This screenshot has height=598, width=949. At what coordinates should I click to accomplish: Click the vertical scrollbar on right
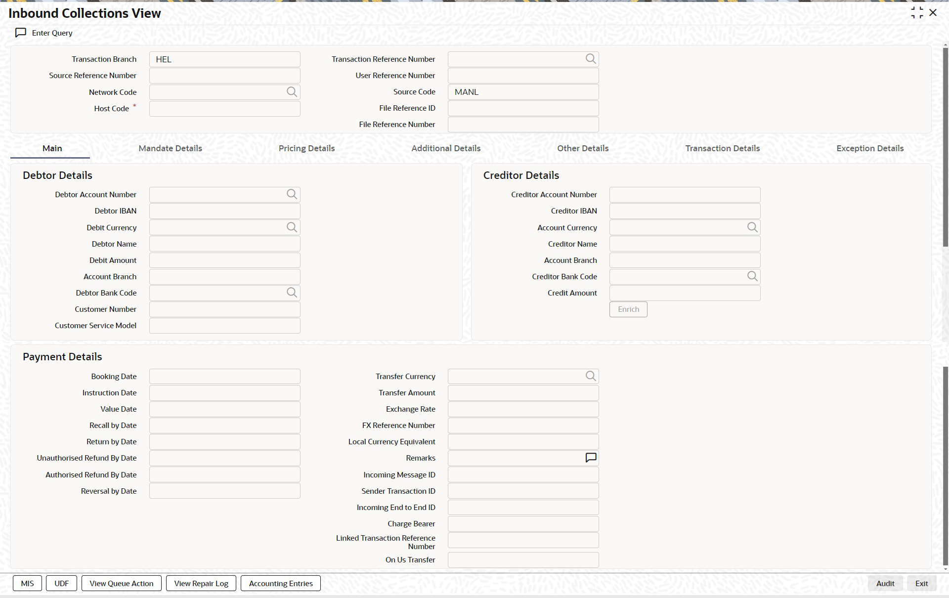945,148
